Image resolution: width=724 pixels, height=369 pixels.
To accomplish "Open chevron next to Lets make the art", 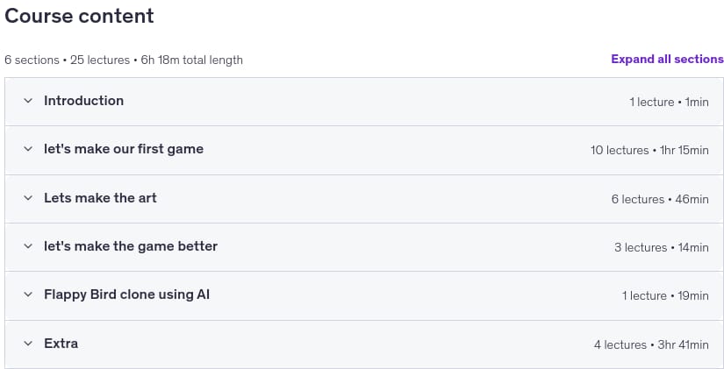I will (x=28, y=198).
